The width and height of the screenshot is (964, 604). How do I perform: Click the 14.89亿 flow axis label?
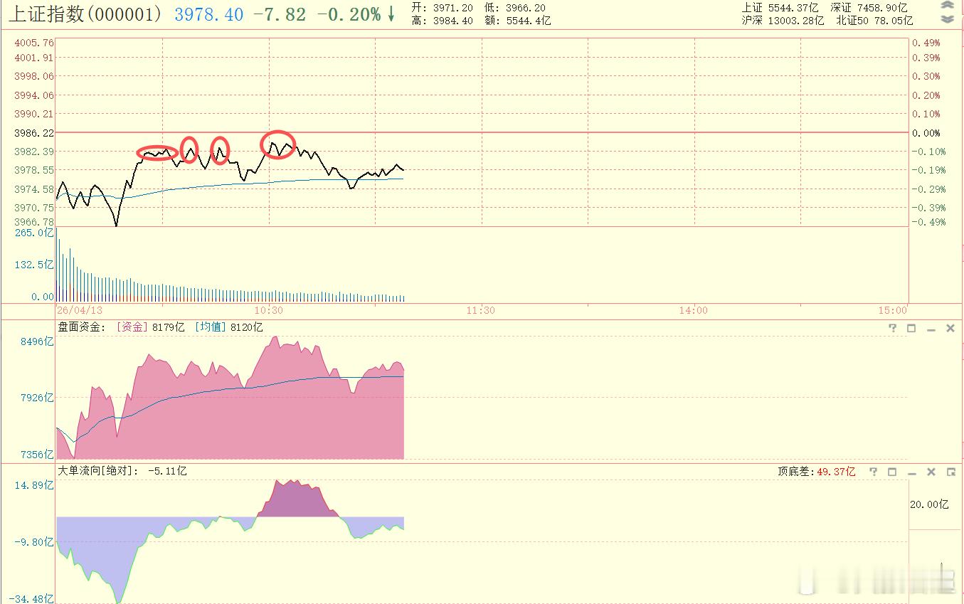(36, 485)
